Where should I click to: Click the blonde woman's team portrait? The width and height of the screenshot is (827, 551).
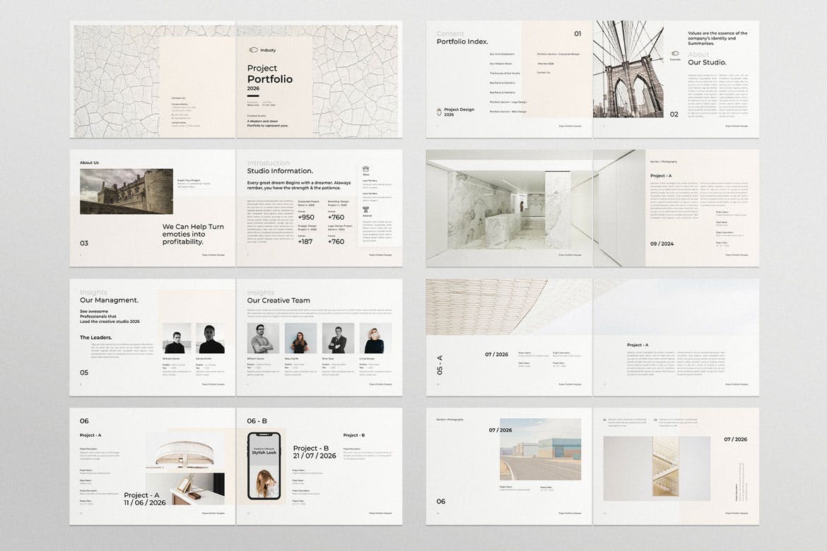pyautogui.click(x=375, y=338)
